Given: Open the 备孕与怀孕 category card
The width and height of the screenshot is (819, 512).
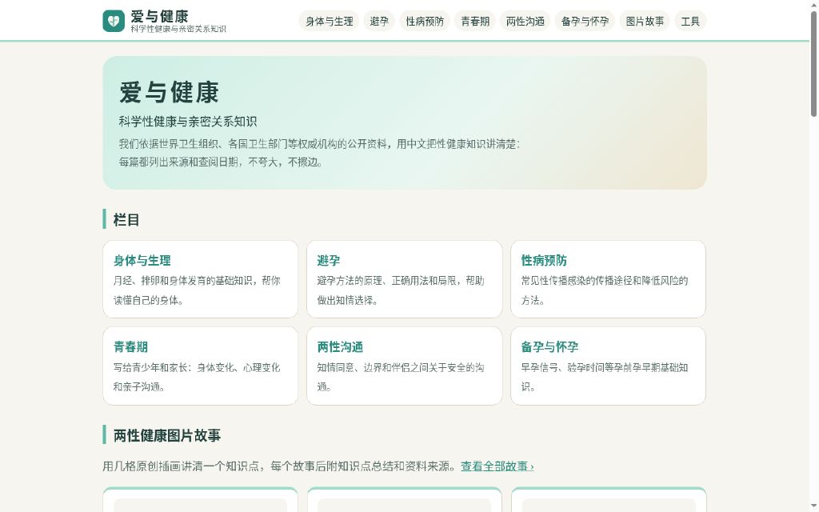Looking at the screenshot, I should [608, 366].
